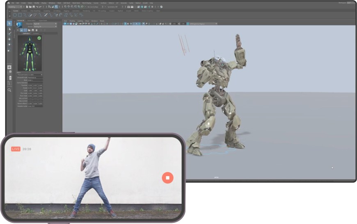This screenshot has width=357, height=224.
Task: Select the NURBS square shelf icon
Action: point(20,15)
